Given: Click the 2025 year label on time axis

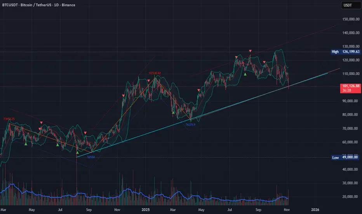Looking at the screenshot, I should (145, 210).
